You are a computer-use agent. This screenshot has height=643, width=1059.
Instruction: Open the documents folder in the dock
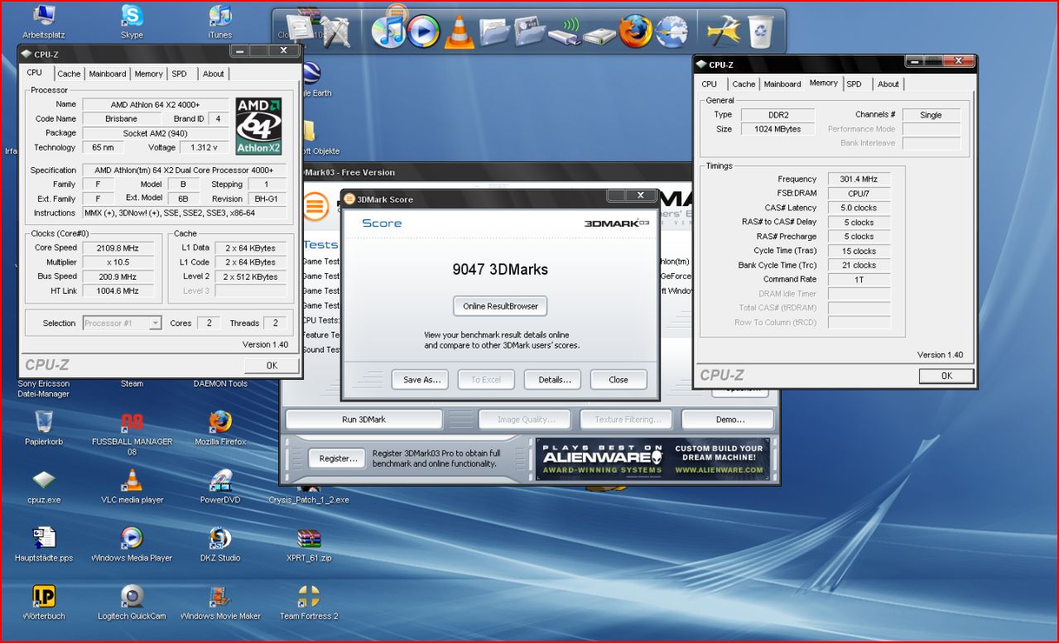[x=494, y=31]
